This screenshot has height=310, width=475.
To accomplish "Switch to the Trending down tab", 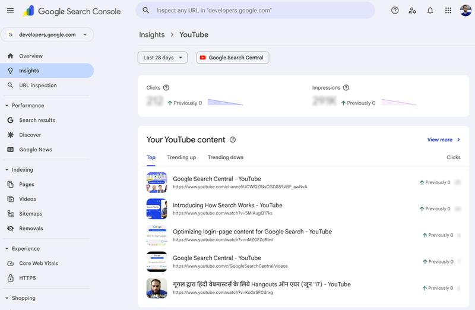I will [x=226, y=157].
